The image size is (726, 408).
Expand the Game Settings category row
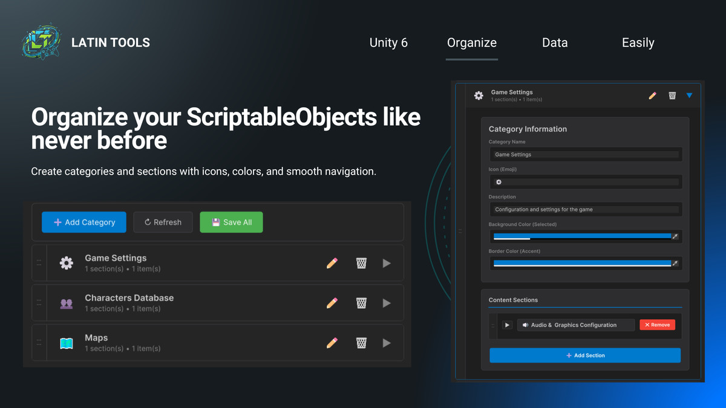[387, 262]
